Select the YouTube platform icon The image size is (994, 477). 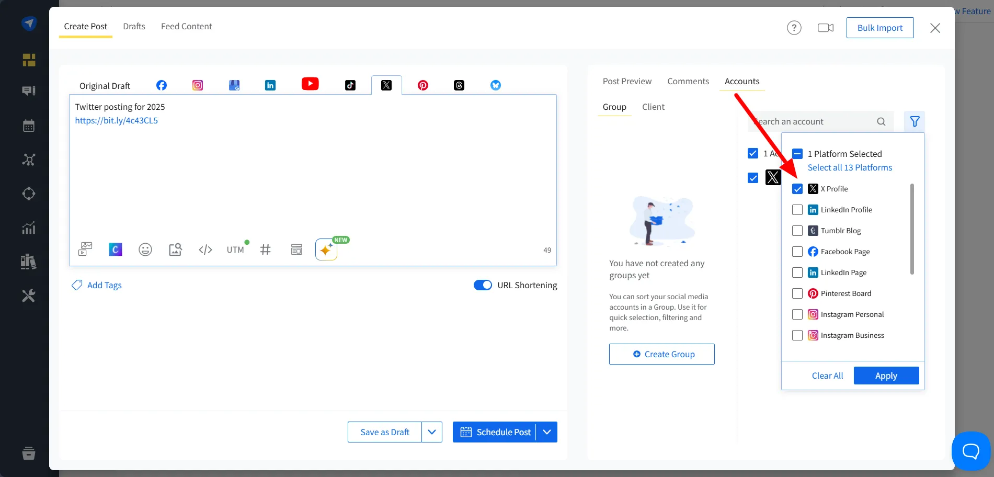(x=310, y=84)
